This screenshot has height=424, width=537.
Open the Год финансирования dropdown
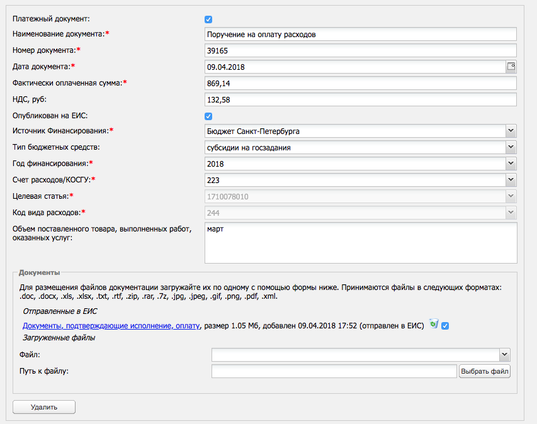[361, 164]
